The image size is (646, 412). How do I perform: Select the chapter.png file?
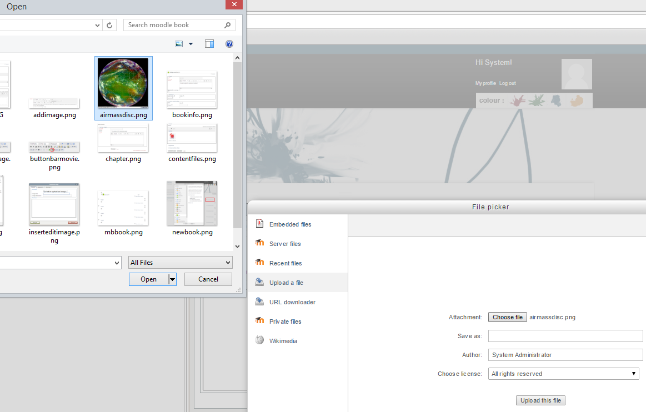(123, 143)
